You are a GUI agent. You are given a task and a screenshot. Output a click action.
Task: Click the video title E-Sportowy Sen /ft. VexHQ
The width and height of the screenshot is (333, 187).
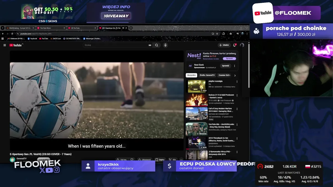click(41, 154)
